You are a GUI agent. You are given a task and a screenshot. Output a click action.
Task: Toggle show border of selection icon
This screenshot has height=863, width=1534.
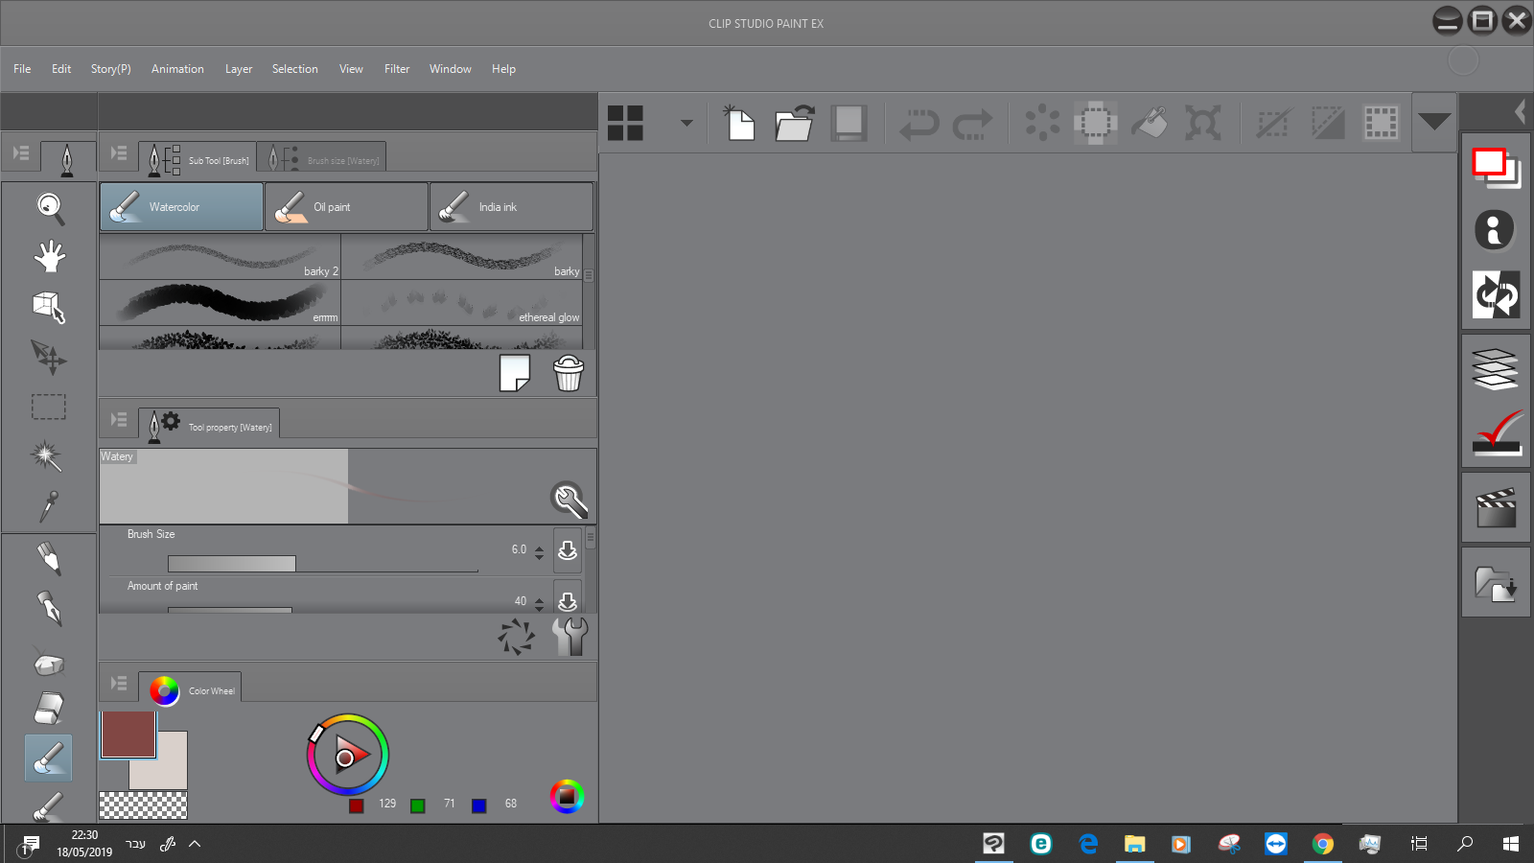[x=1382, y=123]
